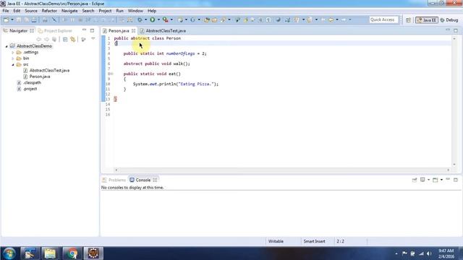Open Chrome from the taskbar
The width and height of the screenshot is (463, 260).
[x=72, y=253]
